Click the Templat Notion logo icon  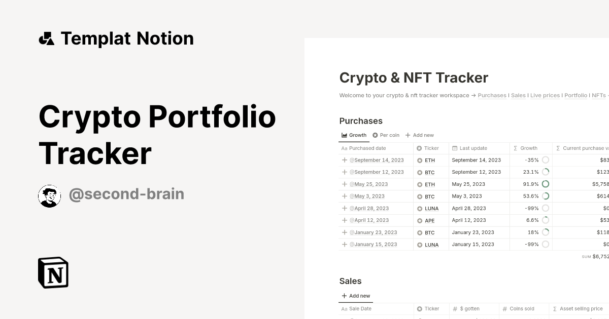47,38
